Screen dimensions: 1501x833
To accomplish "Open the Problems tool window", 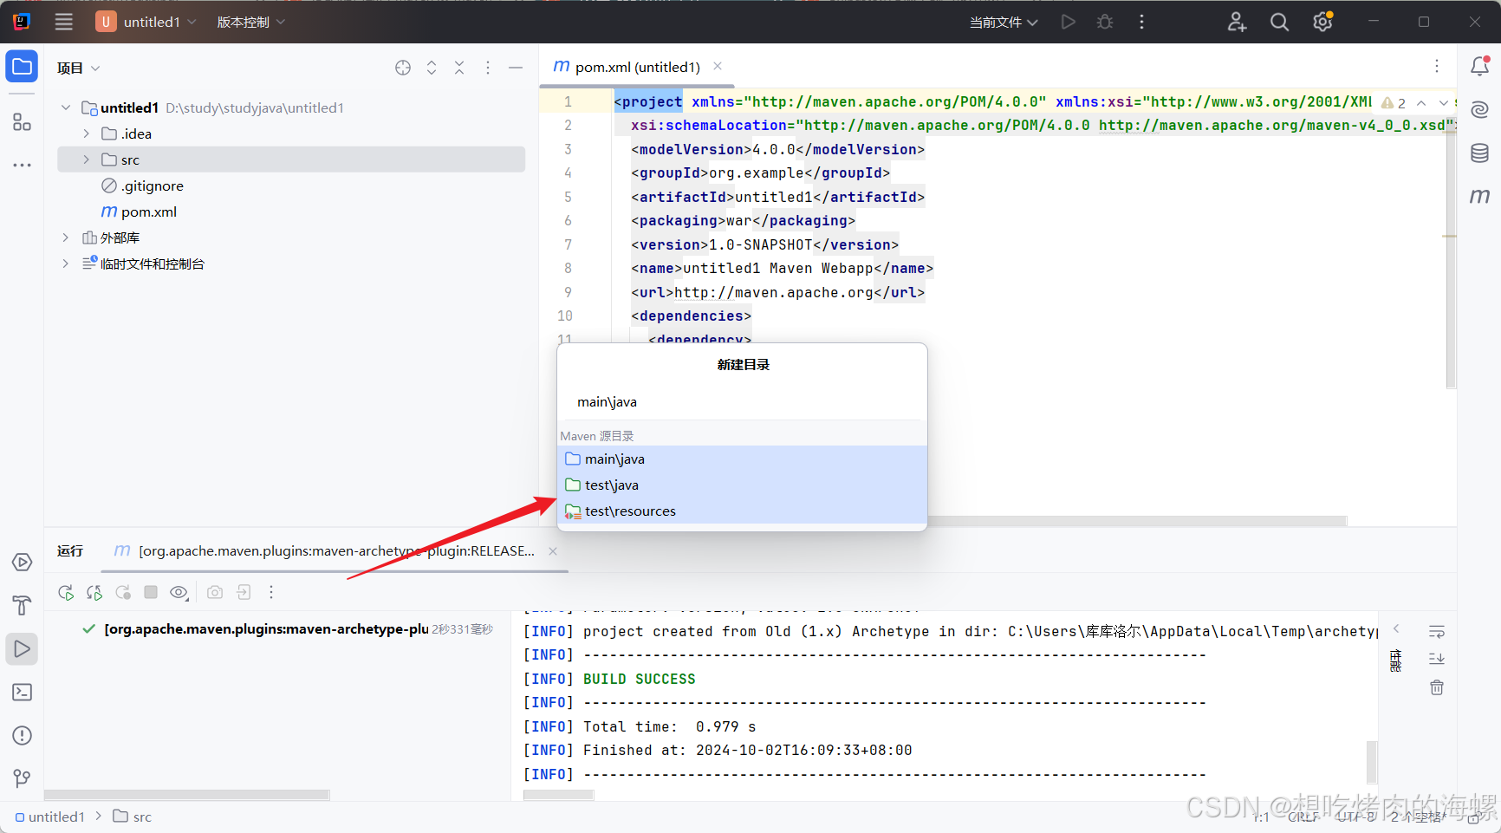I will point(22,735).
